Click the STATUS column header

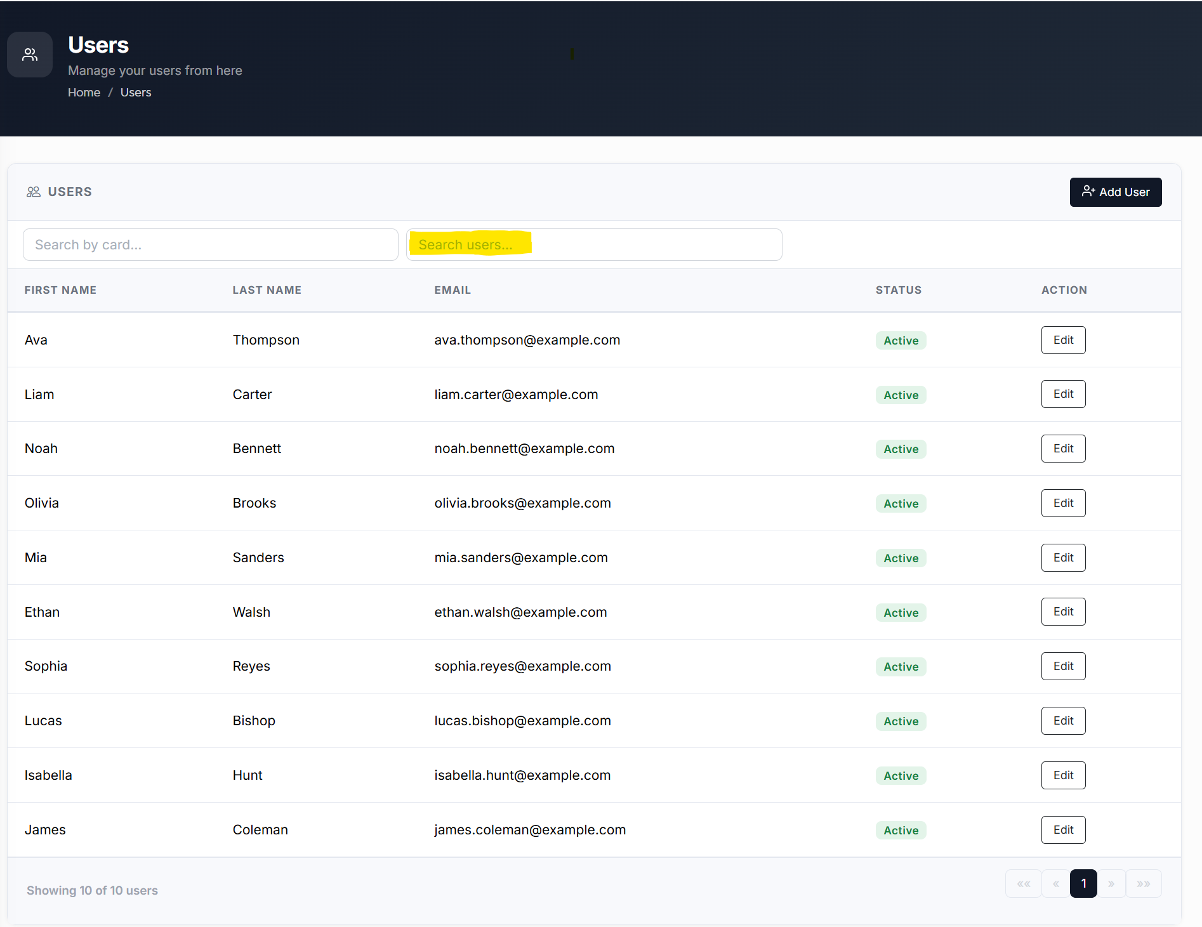[x=899, y=290]
